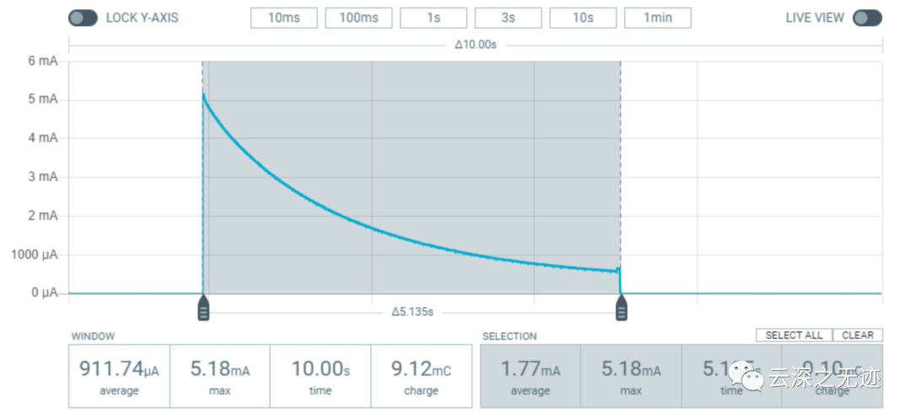Screen dimensions: 911x418
Task: Click the left selection handle marker
Action: point(203,309)
